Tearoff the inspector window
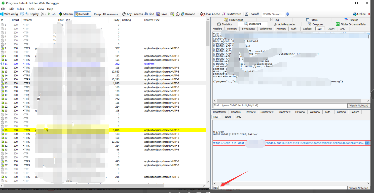Viewport: 374px width, 193px height. click(x=252, y=14)
